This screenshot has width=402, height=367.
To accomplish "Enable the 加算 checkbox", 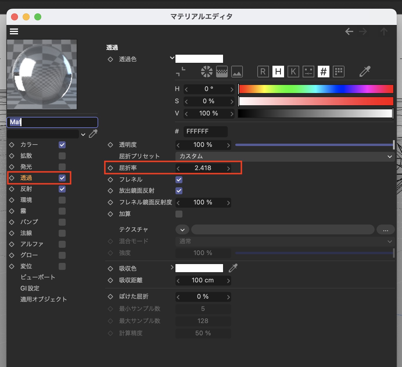I will click(179, 214).
